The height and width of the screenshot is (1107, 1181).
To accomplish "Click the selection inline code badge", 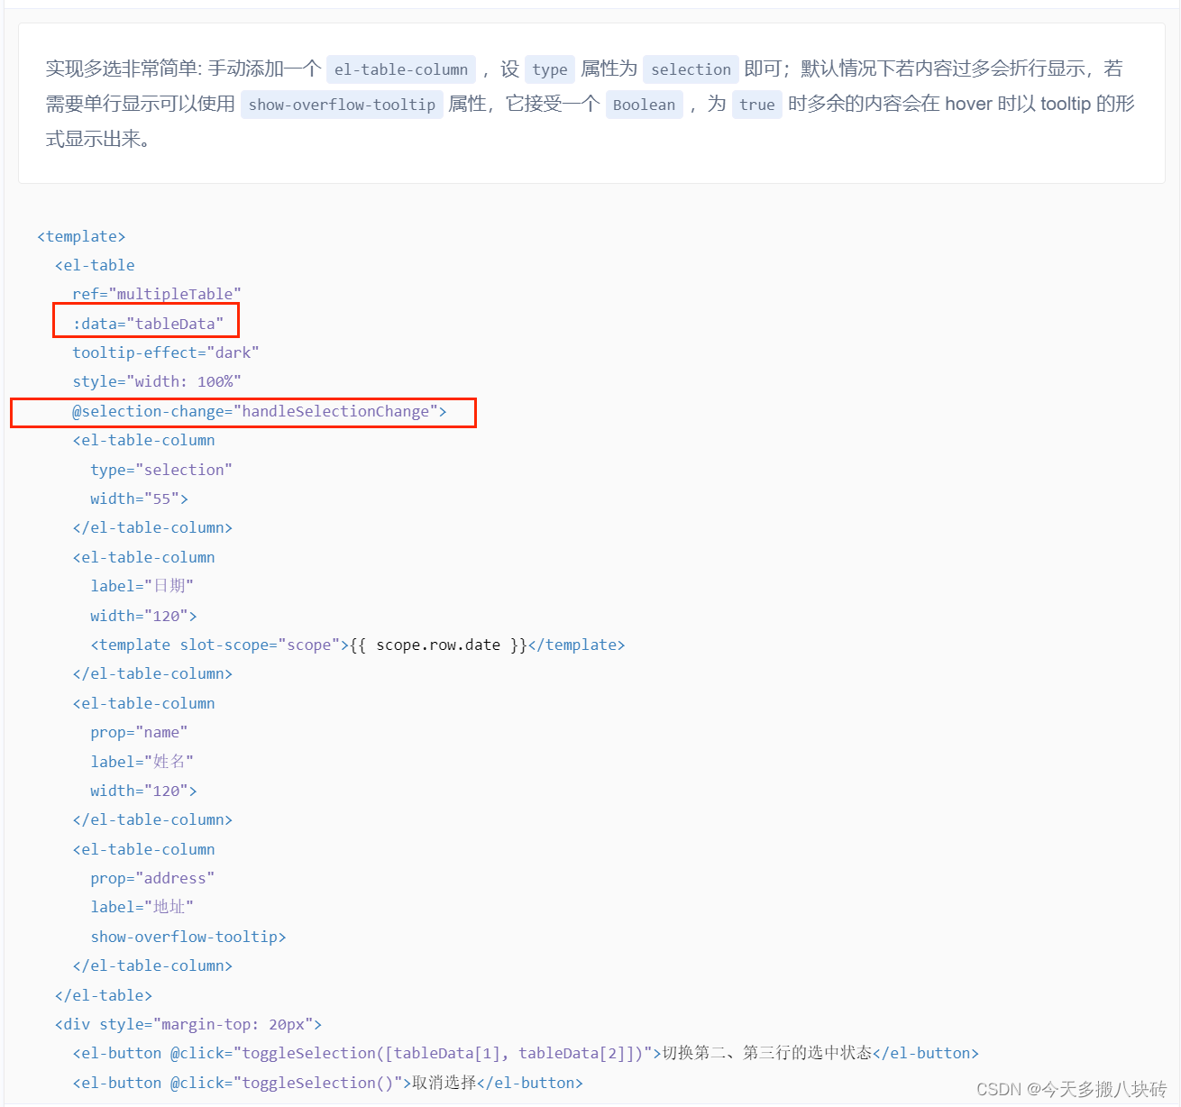I will tap(691, 69).
